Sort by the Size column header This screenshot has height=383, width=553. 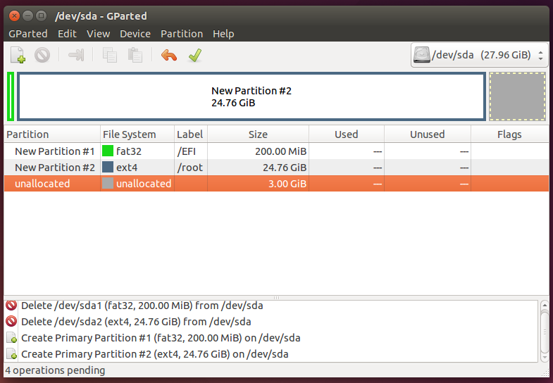258,134
